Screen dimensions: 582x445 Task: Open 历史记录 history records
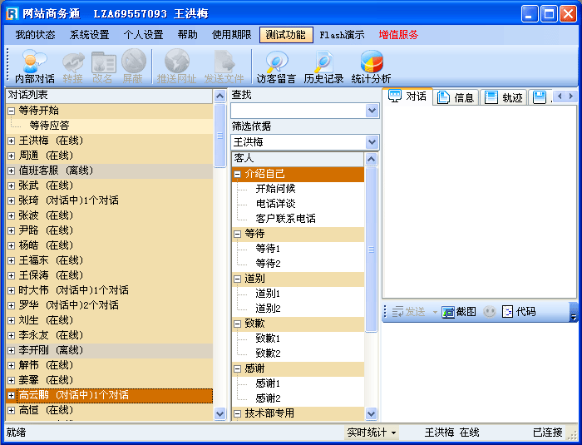coord(323,67)
